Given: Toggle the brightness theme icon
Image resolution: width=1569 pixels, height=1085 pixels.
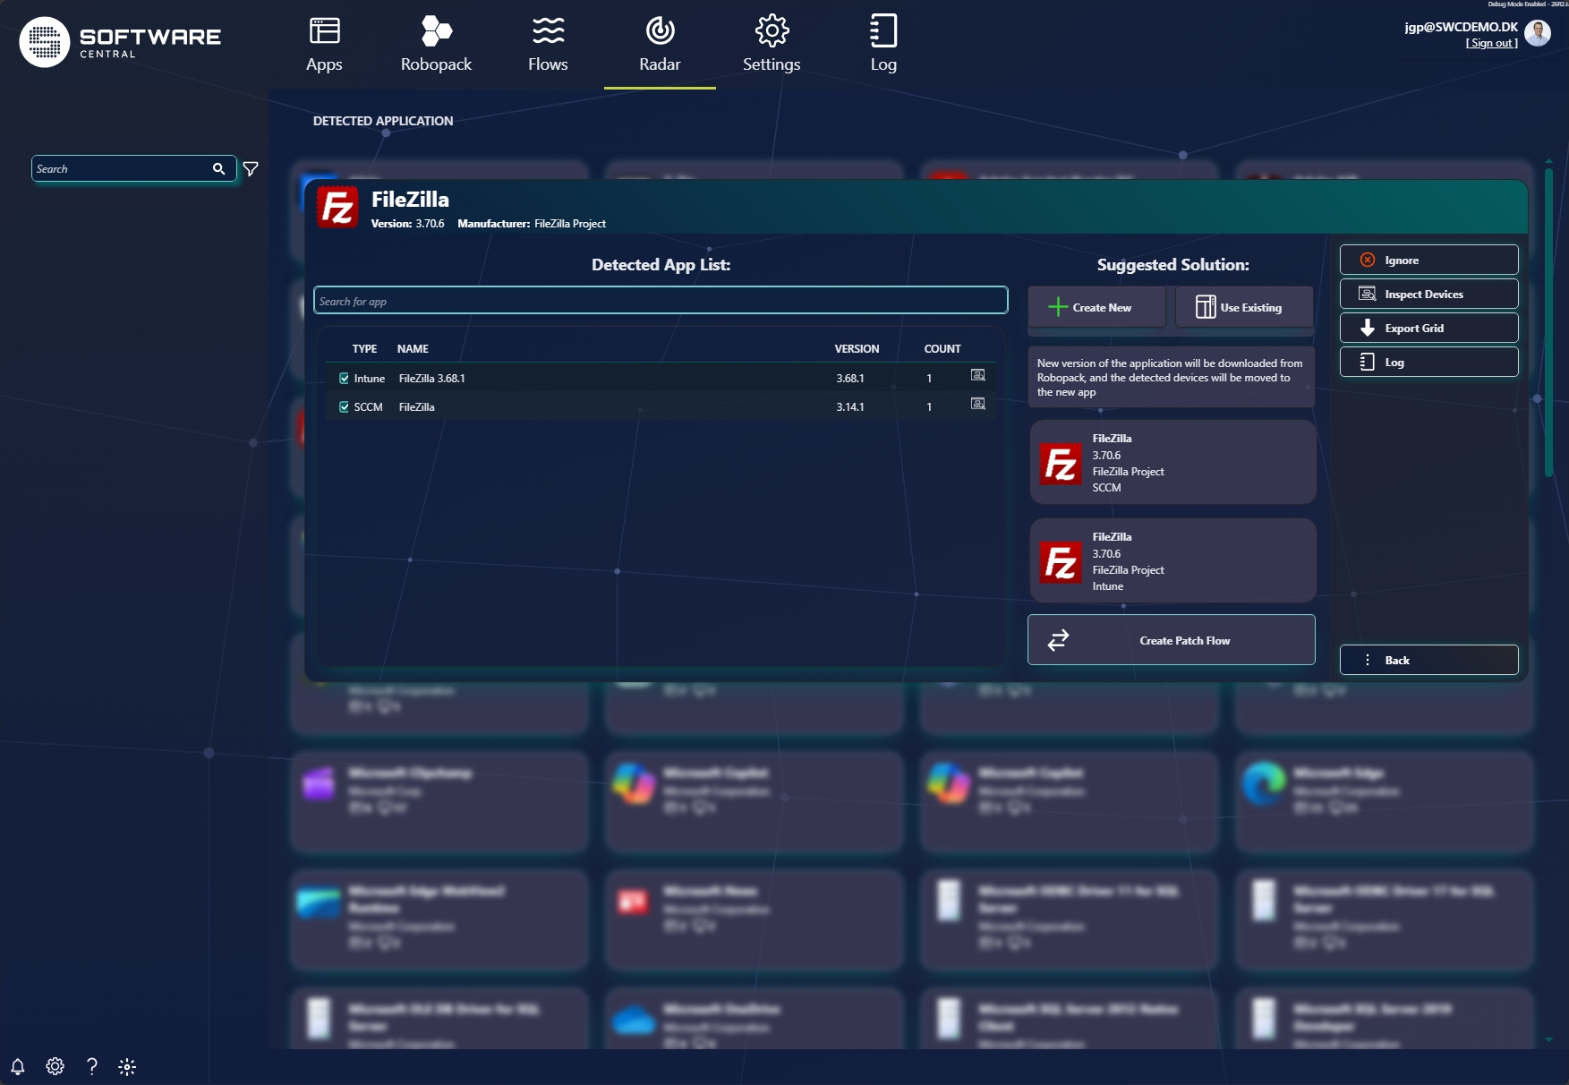Looking at the screenshot, I should point(127,1066).
